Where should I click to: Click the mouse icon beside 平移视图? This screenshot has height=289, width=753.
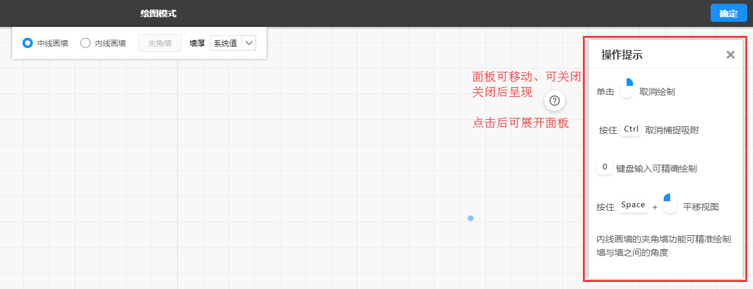point(670,204)
